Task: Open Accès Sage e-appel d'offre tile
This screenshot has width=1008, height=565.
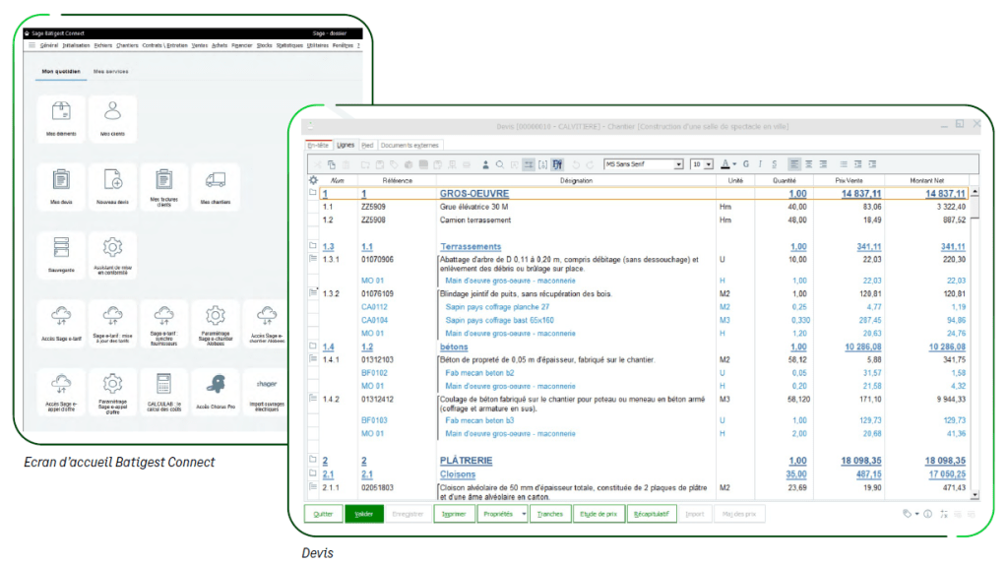Action: pos(61,392)
